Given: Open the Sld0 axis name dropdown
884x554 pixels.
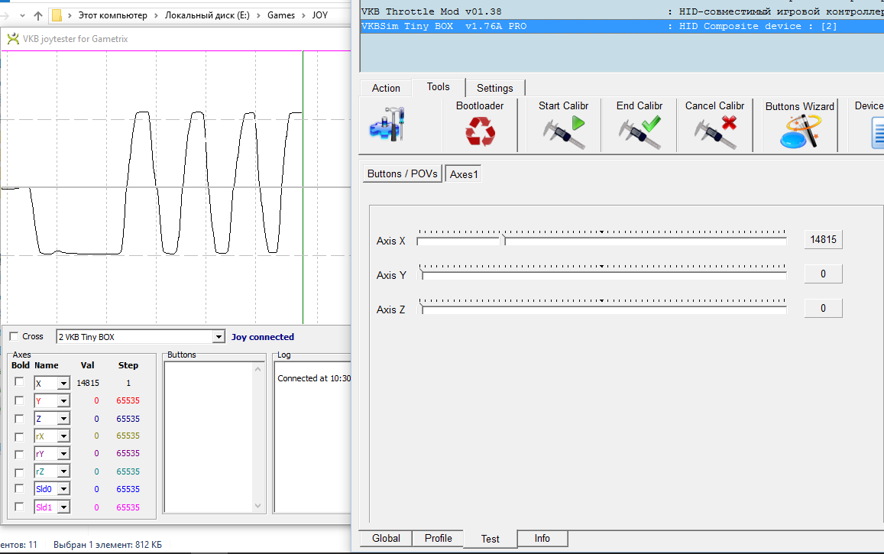Looking at the screenshot, I should coord(63,489).
